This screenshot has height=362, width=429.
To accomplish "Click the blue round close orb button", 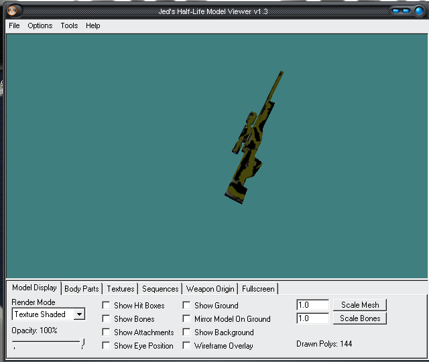I will pos(419,11).
